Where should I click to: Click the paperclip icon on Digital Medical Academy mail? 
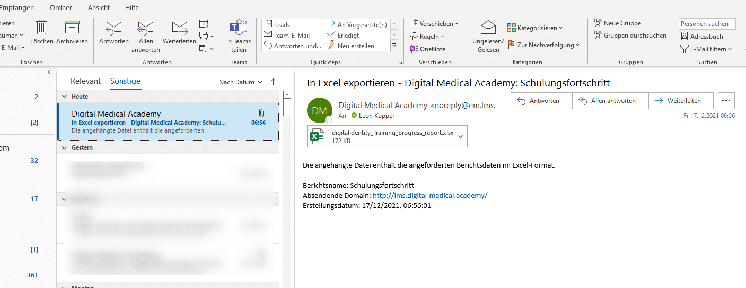261,113
